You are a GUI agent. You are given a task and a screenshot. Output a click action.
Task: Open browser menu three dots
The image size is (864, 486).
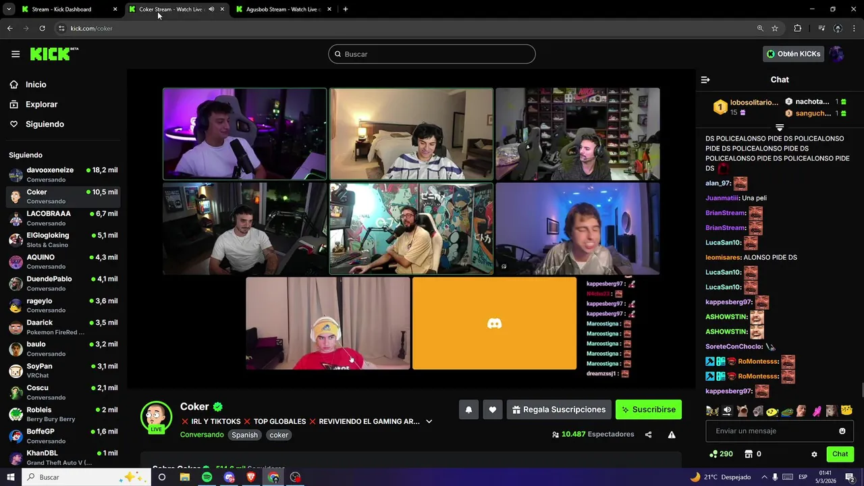point(855,28)
